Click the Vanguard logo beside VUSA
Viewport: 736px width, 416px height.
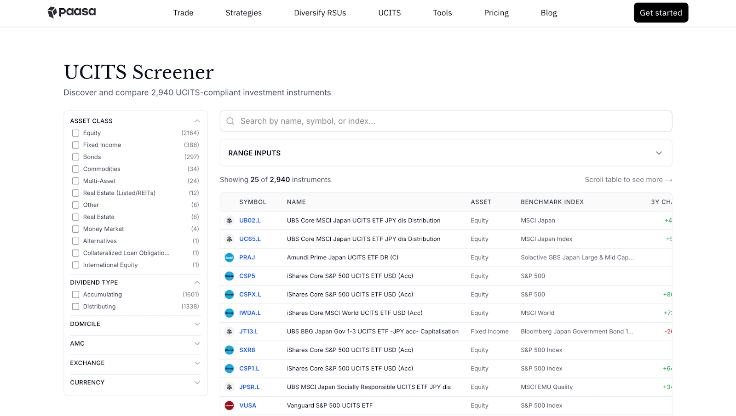tap(229, 405)
